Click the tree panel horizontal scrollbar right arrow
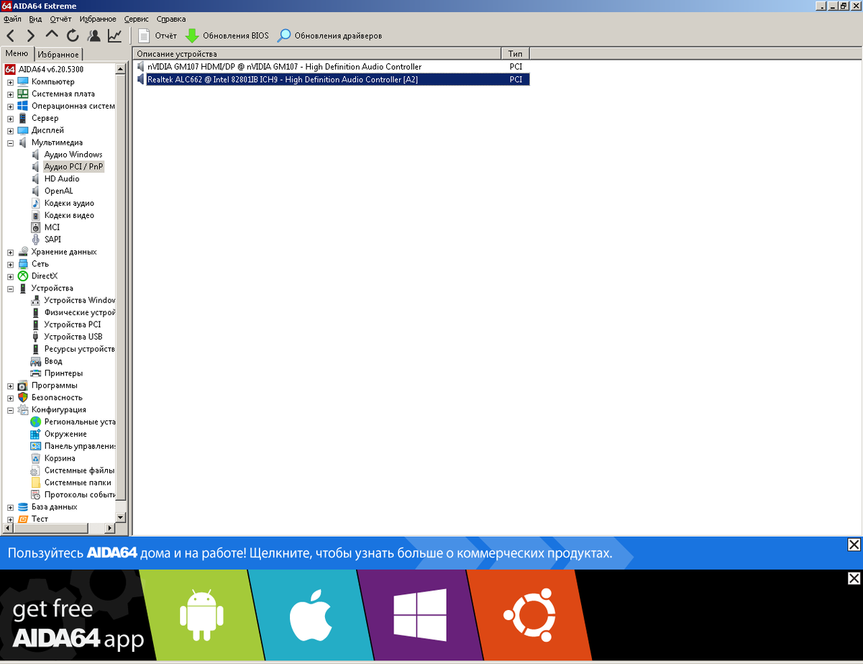Viewport: 863px width, 664px height. [110, 528]
